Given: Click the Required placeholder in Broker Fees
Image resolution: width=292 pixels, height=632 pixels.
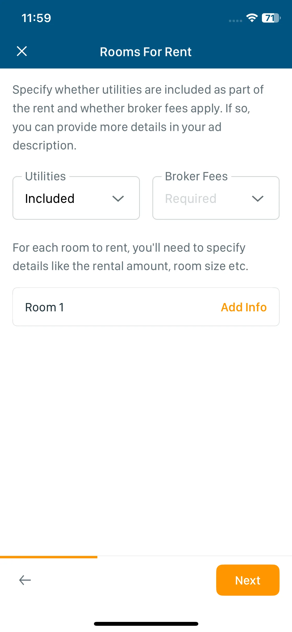Looking at the screenshot, I should [x=191, y=199].
